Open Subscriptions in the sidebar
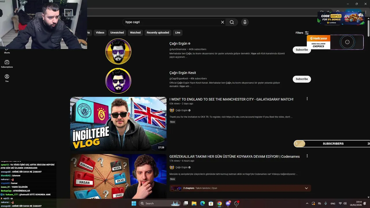The width and height of the screenshot is (370, 208). pyautogui.click(x=7, y=64)
